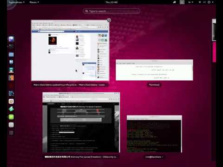Screen dimensions: 223x167
Task: Open the keyboard language dropdown in top bar
Action: (190, 2)
